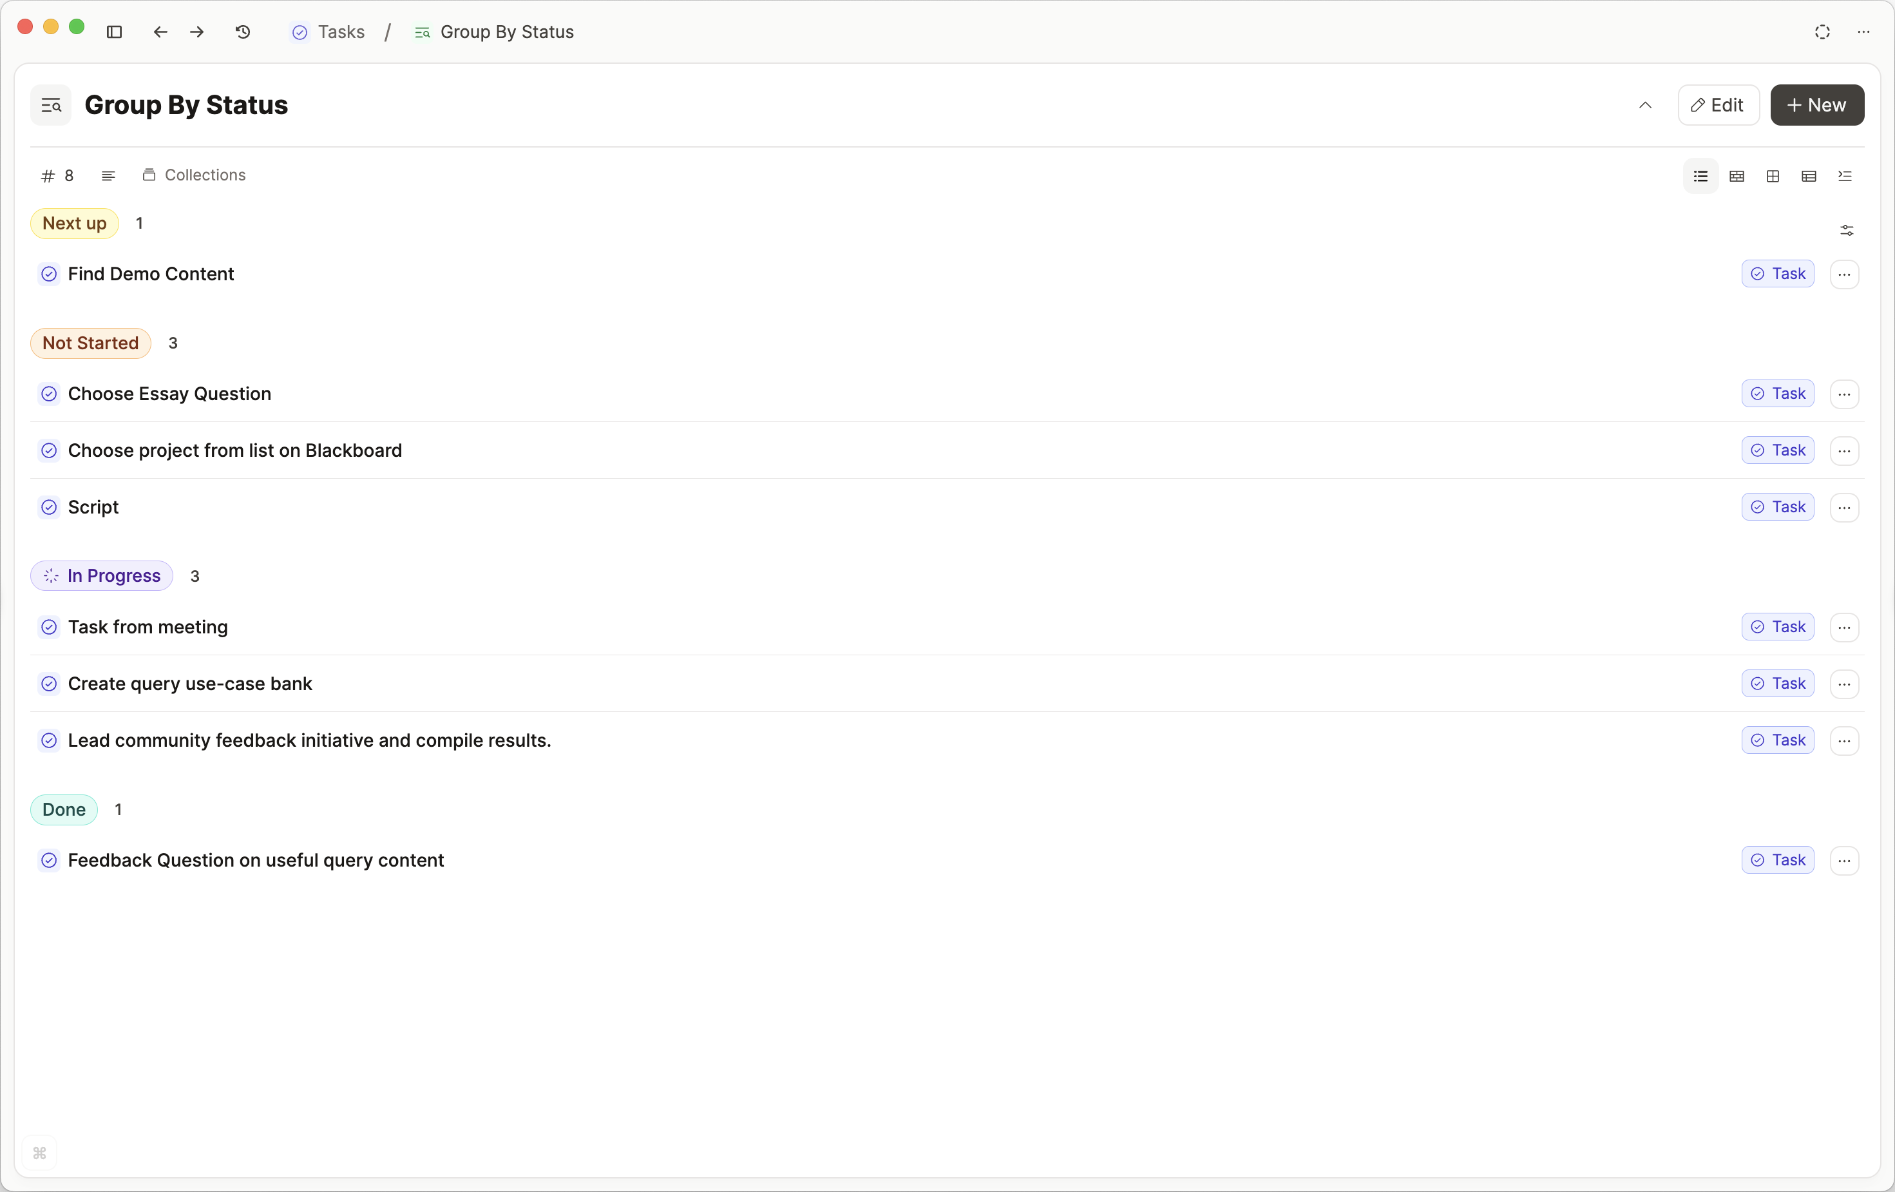Open command palette icon at bottom-left
The height and width of the screenshot is (1192, 1895).
pyautogui.click(x=39, y=1153)
